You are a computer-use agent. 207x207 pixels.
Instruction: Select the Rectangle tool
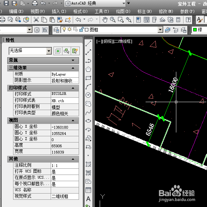point(88,78)
